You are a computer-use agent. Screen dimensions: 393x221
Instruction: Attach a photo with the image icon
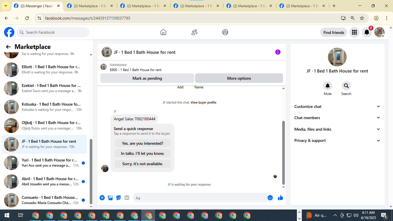[110, 198]
